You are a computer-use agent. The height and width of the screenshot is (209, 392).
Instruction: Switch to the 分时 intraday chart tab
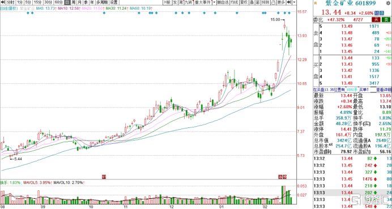click(11, 2)
